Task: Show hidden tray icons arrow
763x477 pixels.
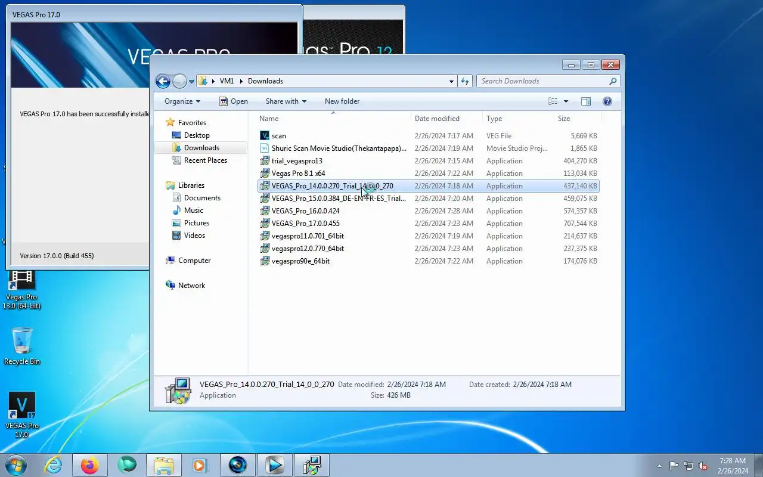Action: 659,466
